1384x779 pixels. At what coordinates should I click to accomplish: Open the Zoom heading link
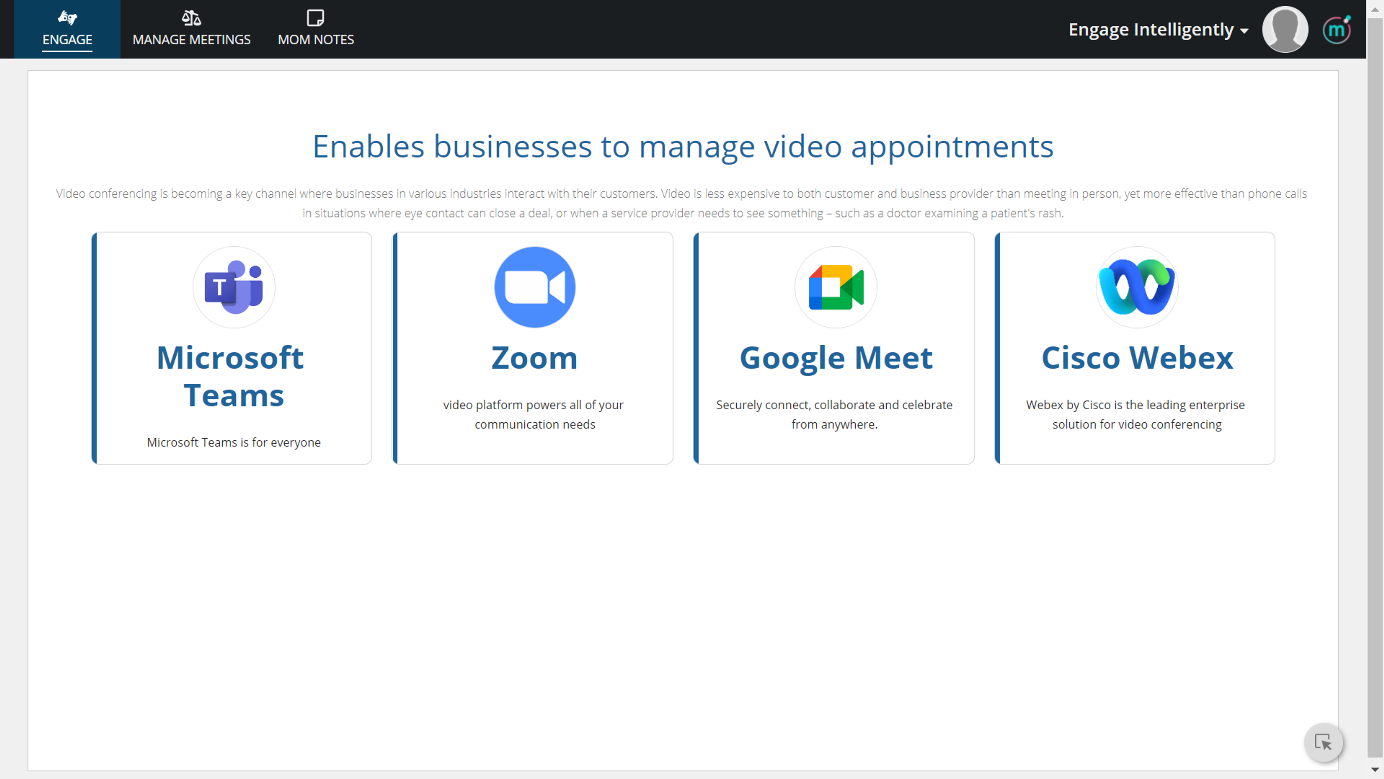(534, 357)
